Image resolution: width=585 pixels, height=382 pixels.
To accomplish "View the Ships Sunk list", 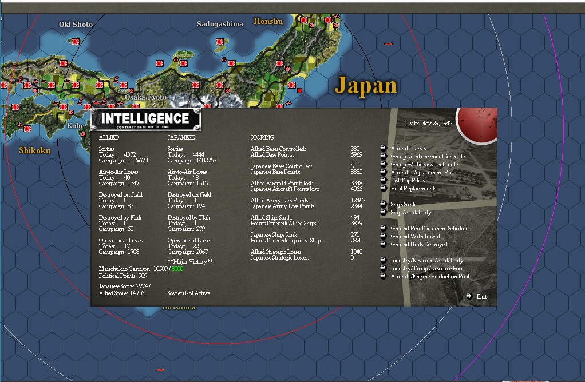I will pos(403,205).
